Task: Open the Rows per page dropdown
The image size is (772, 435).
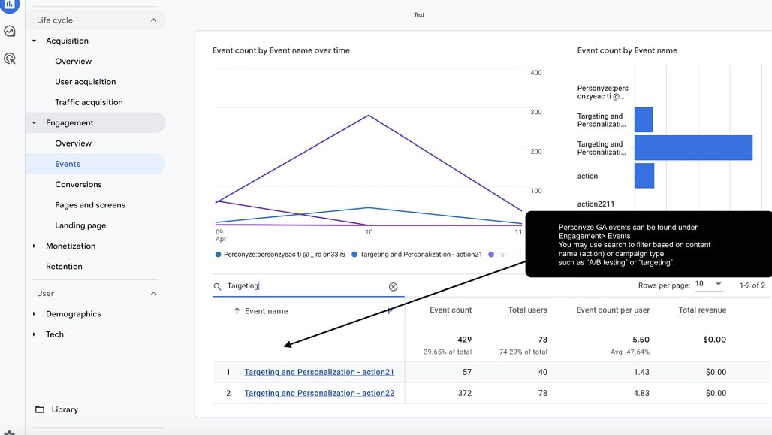Action: (708, 284)
